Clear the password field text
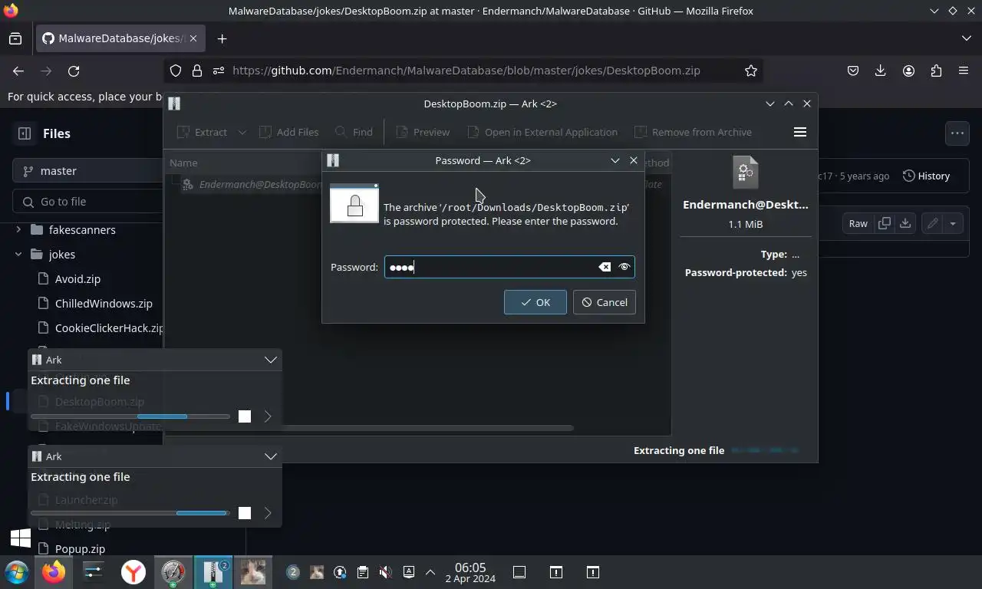The image size is (982, 589). 605,267
